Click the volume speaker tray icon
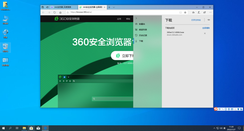Image resolution: width=244 pixels, height=131 pixels. (221, 128)
